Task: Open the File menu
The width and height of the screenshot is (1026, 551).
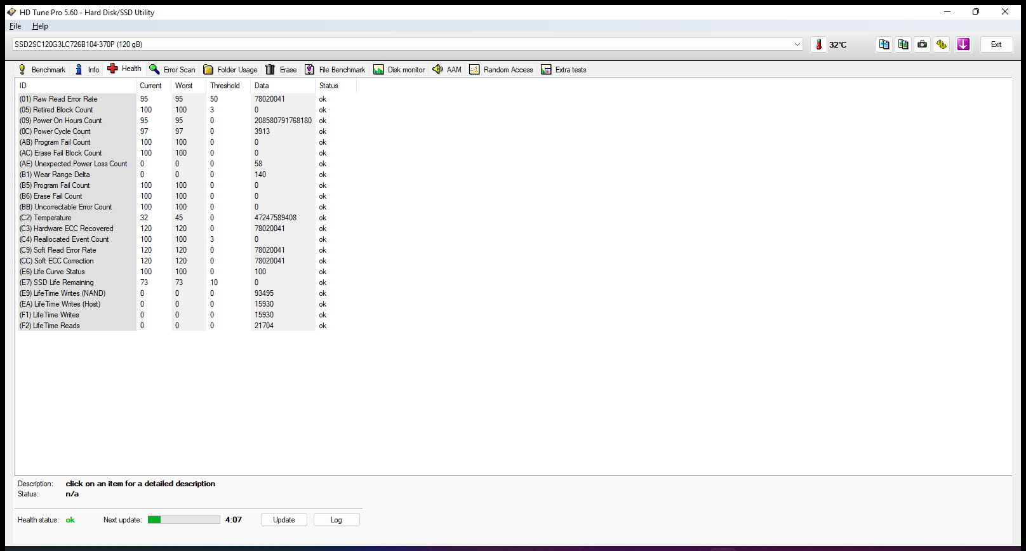Action: (15, 26)
